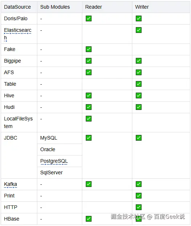This screenshot has height=226, width=191.
Task: Click the HBase Reader checkmark
Action: tap(88, 219)
